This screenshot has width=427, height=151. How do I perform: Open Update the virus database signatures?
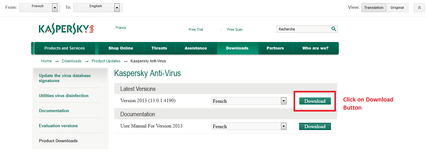pyautogui.click(x=65, y=78)
